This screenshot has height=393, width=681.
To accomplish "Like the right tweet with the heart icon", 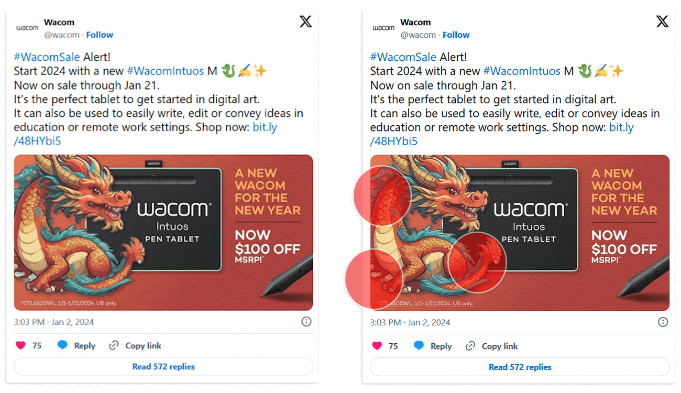I will click(x=377, y=346).
